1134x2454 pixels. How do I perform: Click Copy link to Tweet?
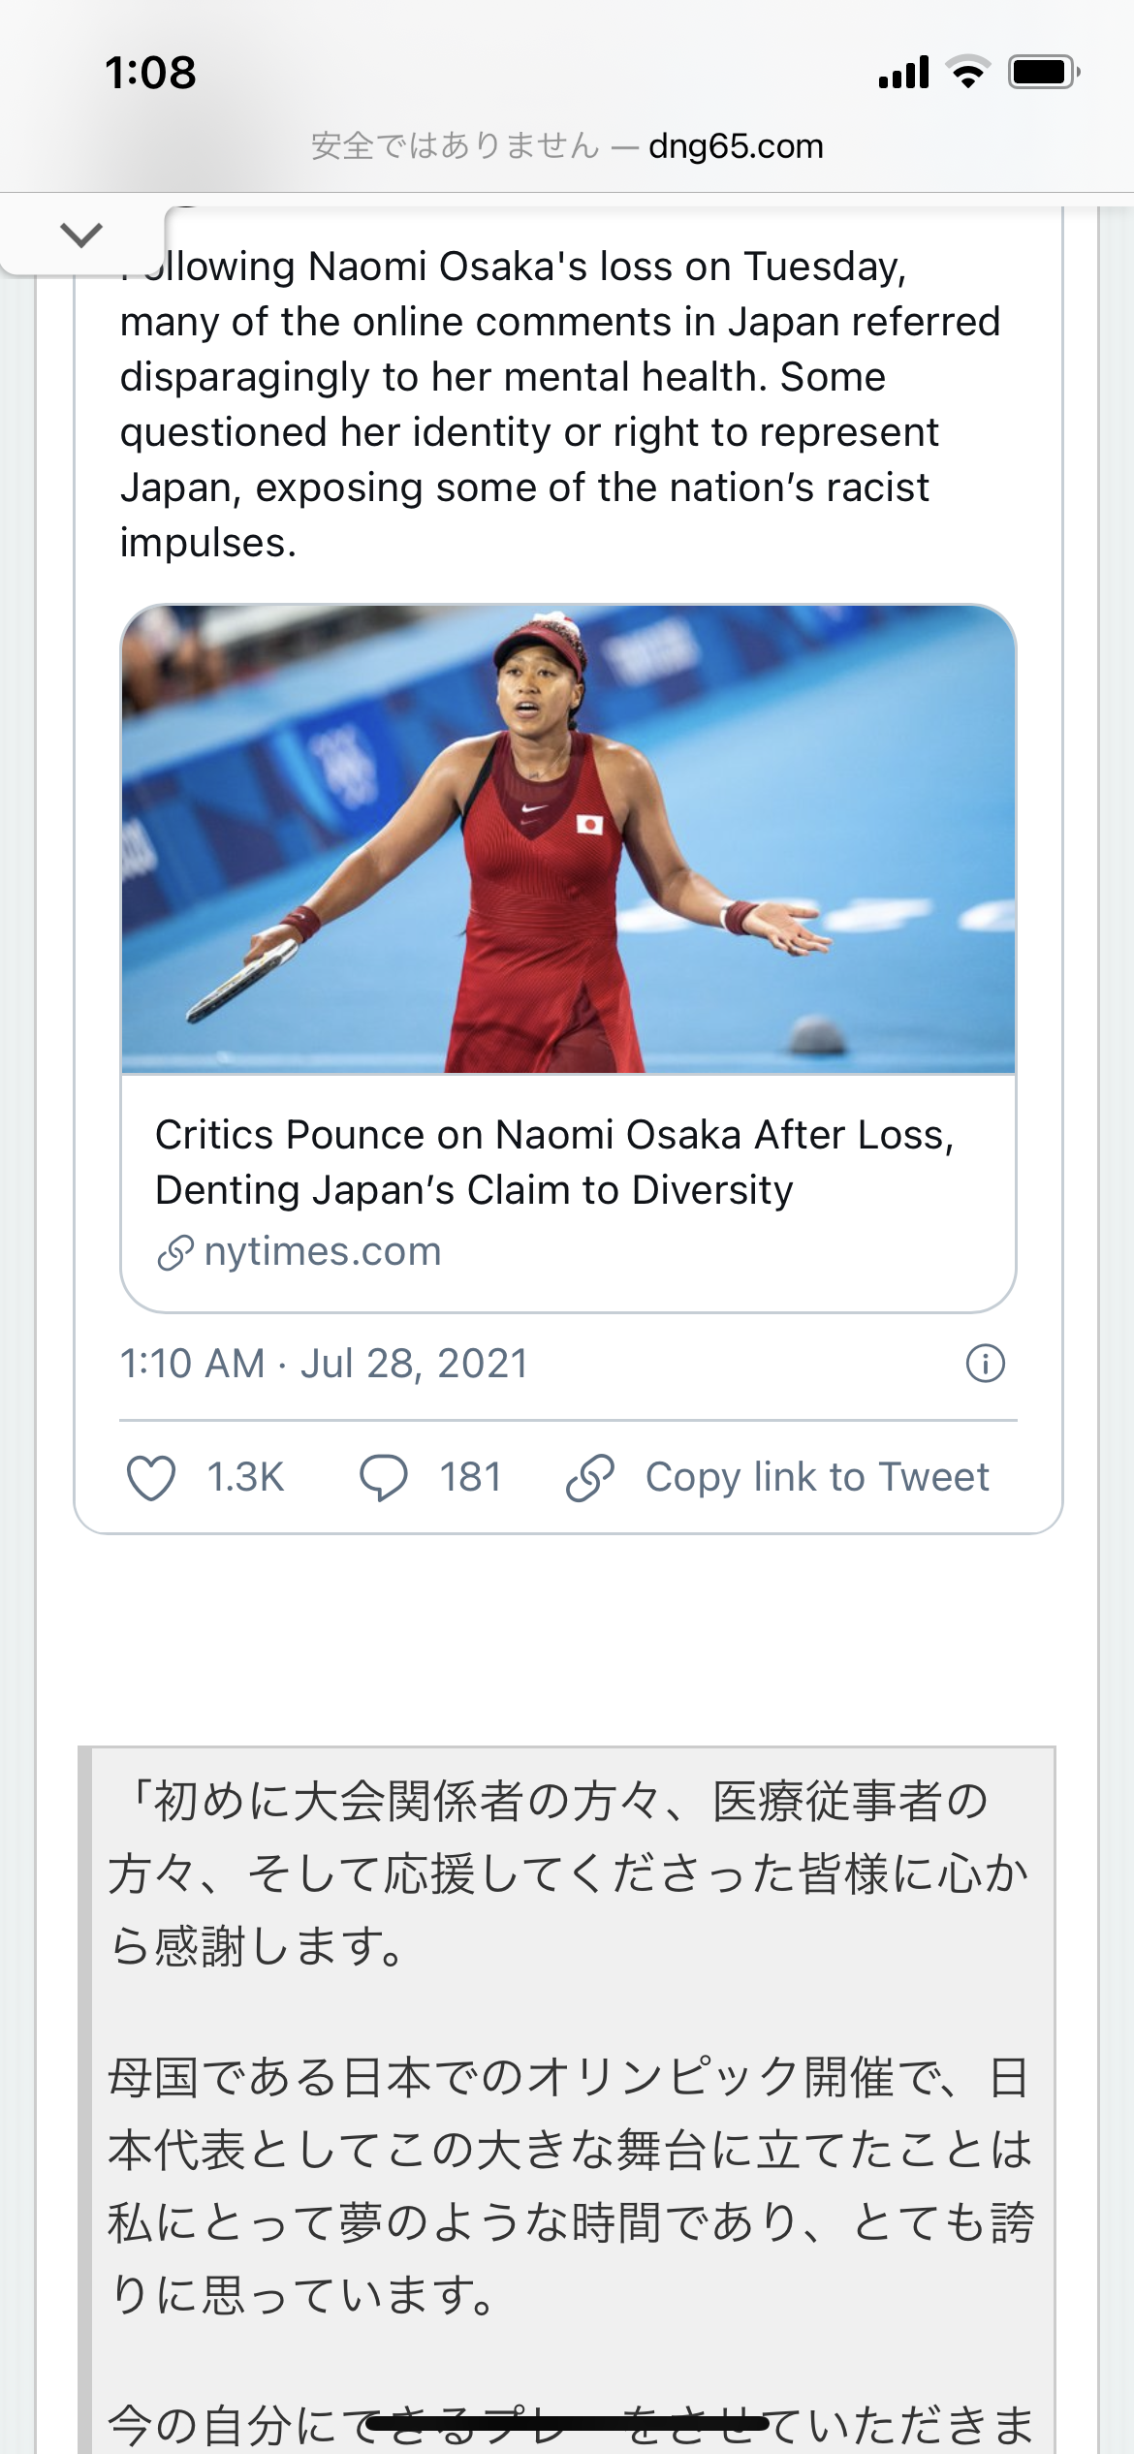tap(817, 1477)
